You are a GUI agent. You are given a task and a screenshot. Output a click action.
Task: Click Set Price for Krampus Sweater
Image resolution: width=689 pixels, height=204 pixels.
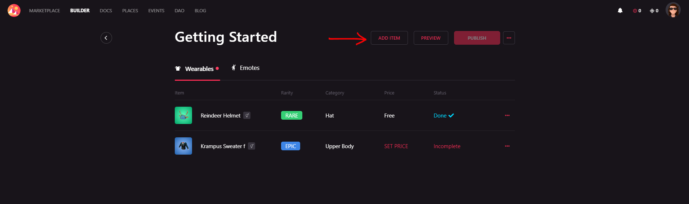(396, 146)
